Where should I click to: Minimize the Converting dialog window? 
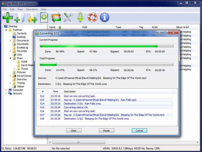159,32
